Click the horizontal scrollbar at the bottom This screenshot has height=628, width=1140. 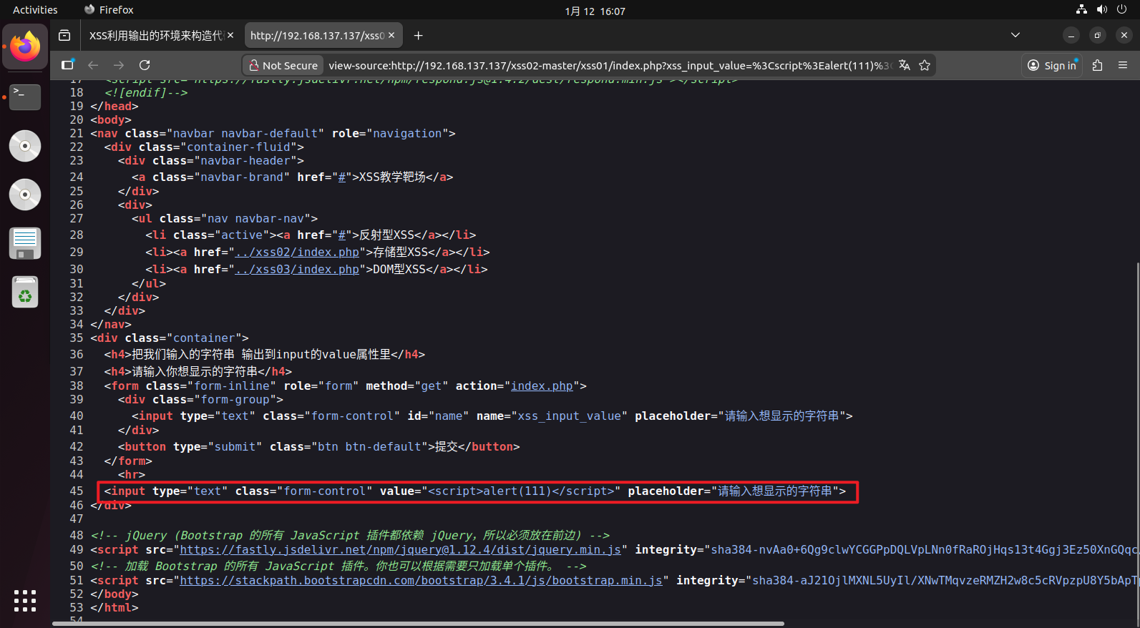click(x=419, y=624)
